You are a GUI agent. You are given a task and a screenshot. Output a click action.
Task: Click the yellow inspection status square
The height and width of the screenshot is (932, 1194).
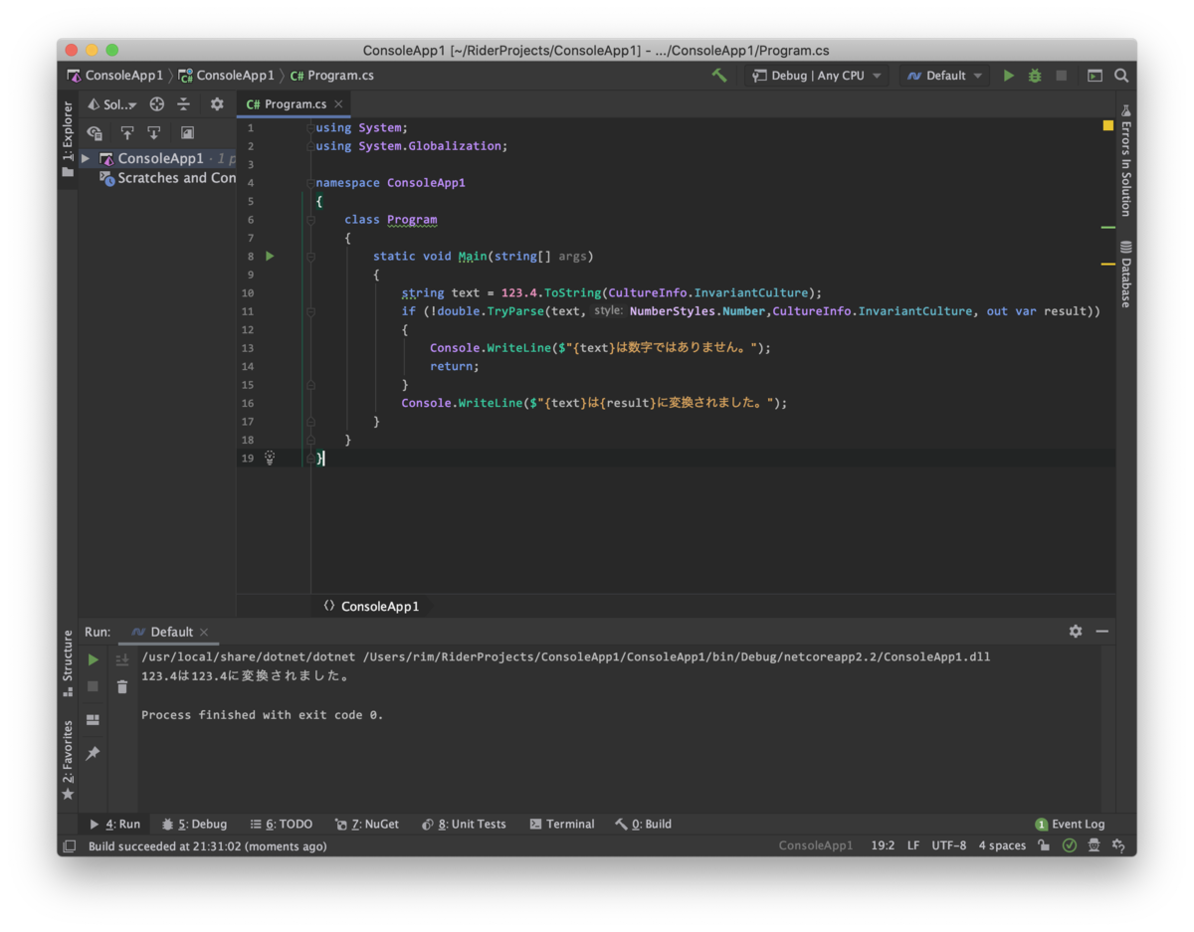[1107, 126]
